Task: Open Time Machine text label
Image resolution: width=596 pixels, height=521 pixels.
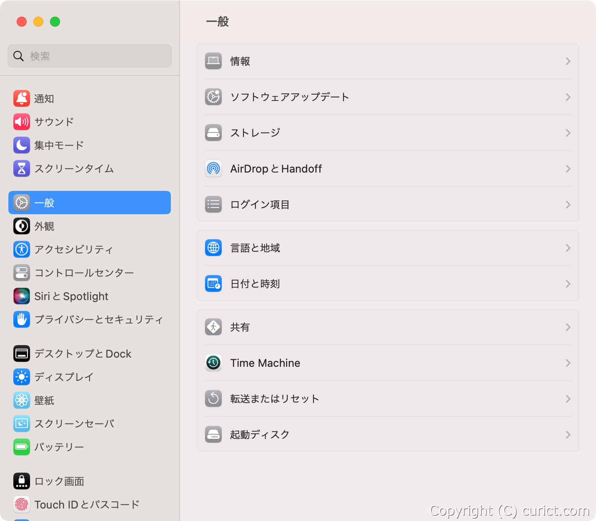Action: tap(265, 363)
